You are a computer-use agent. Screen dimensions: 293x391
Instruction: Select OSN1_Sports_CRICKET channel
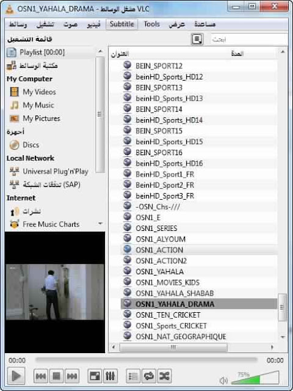click(x=171, y=326)
